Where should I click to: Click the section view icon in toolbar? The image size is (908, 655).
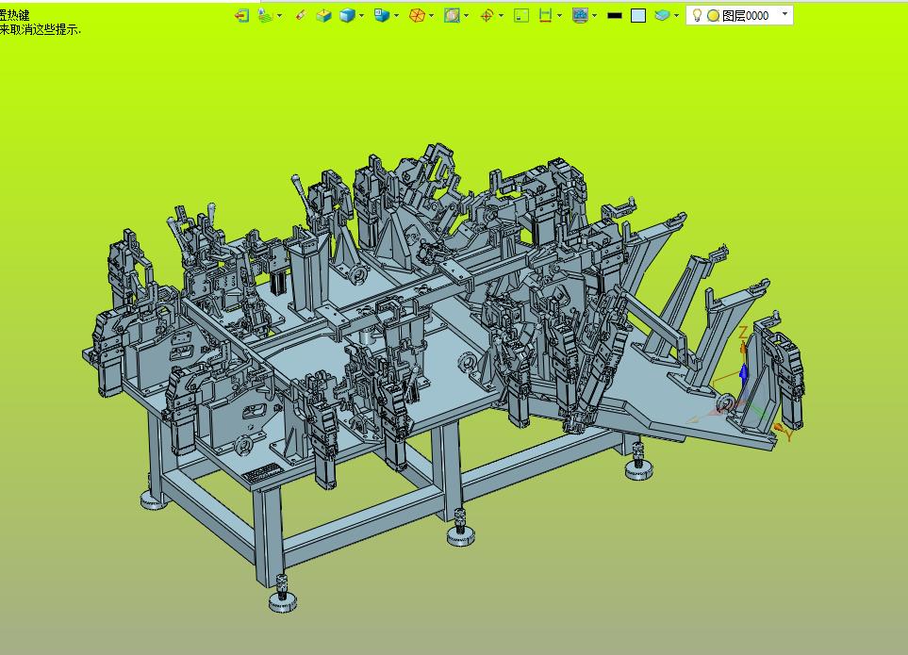tap(452, 15)
